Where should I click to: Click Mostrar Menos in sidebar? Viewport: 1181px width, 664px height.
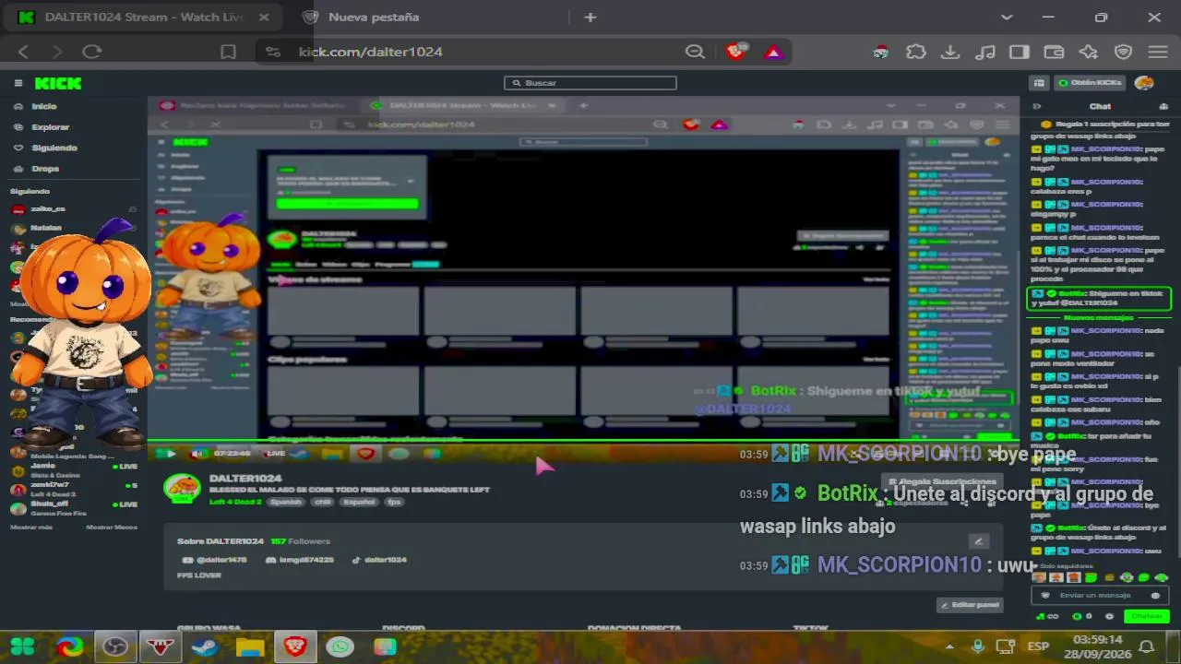(112, 527)
